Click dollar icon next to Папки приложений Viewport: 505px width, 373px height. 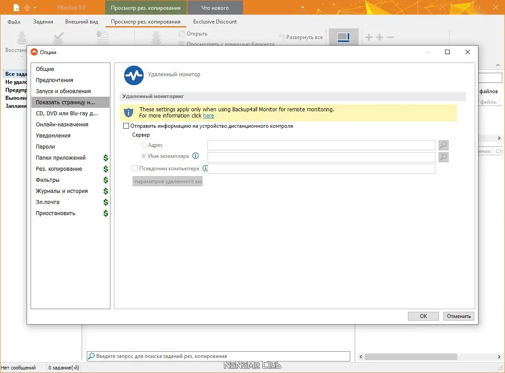(x=106, y=158)
